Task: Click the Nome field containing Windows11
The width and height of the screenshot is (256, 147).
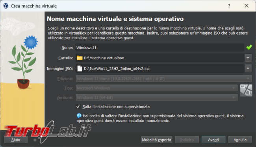Action: coord(160,48)
